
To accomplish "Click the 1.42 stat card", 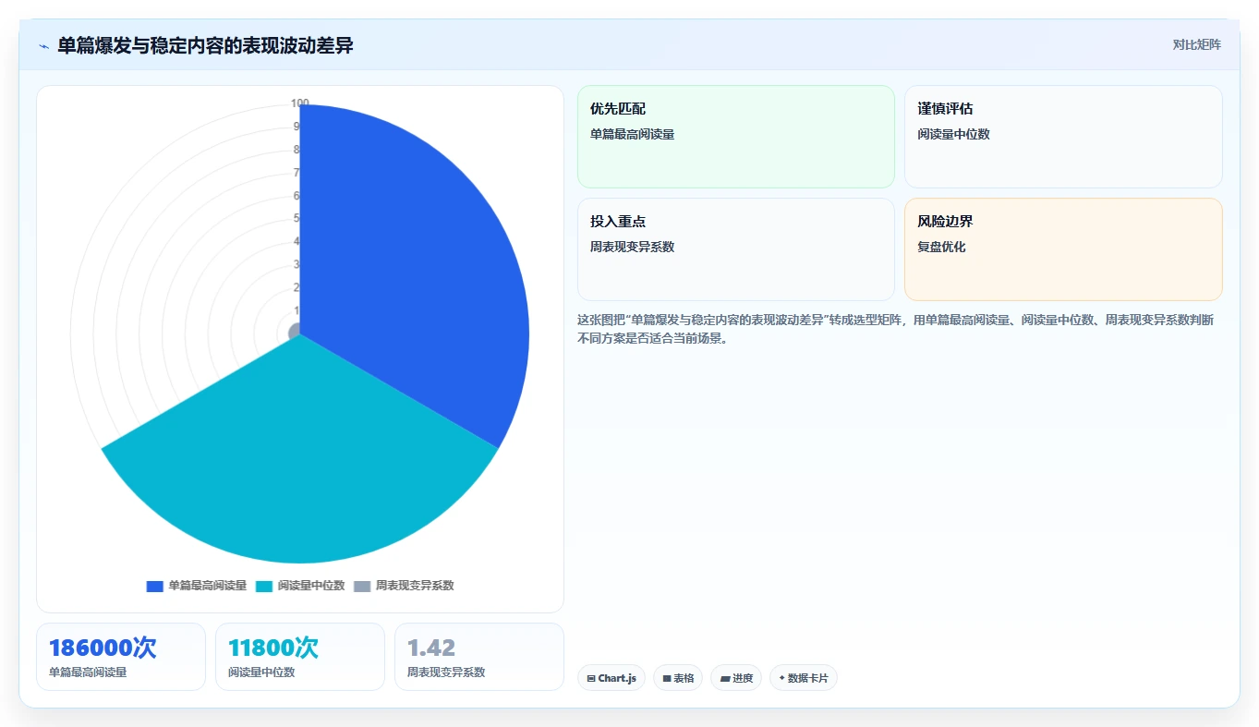I will 479,657.
